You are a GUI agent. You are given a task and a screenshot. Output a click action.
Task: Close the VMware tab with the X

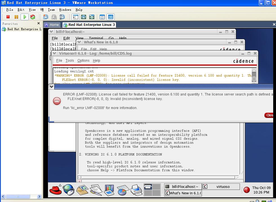pos(274,25)
